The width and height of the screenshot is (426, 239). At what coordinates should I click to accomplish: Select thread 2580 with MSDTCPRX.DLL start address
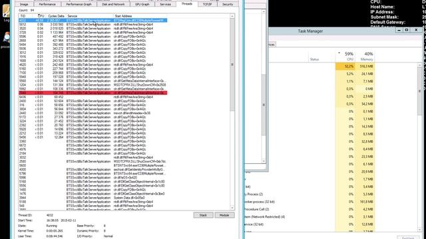(x=93, y=161)
